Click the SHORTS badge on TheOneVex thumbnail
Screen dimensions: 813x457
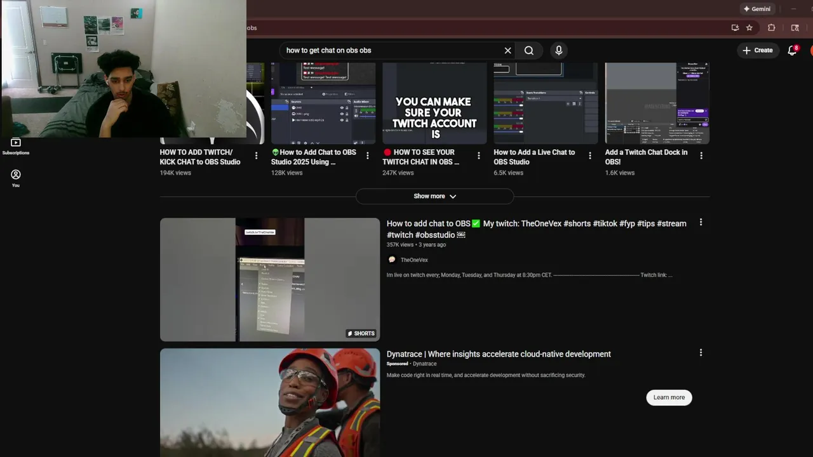[361, 333]
